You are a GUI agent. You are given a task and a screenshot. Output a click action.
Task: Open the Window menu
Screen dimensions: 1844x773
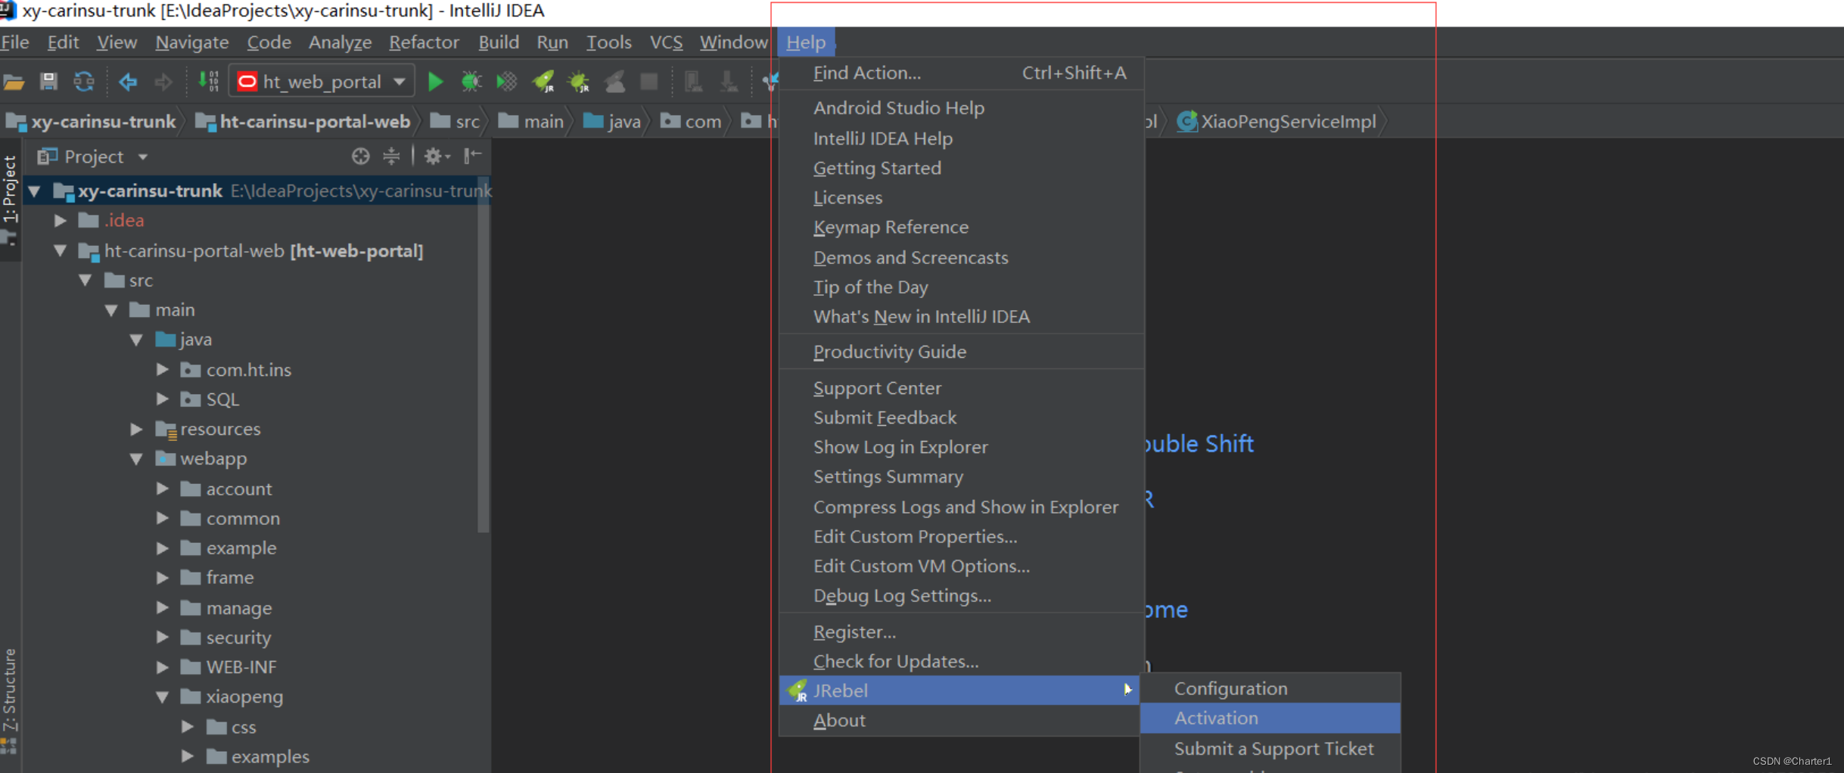click(x=733, y=42)
